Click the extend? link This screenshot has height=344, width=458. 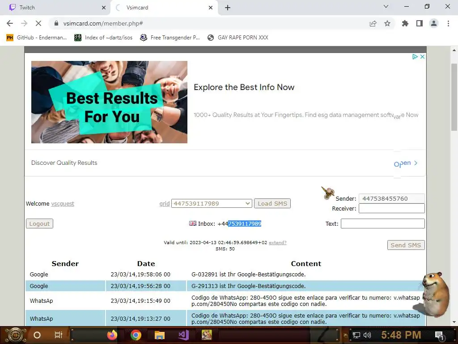pyautogui.click(x=277, y=242)
